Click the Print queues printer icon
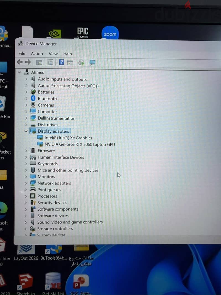221x295 pixels. coord(33,189)
